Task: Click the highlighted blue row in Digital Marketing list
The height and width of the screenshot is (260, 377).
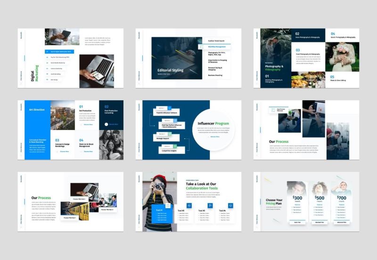Action: 59,52
